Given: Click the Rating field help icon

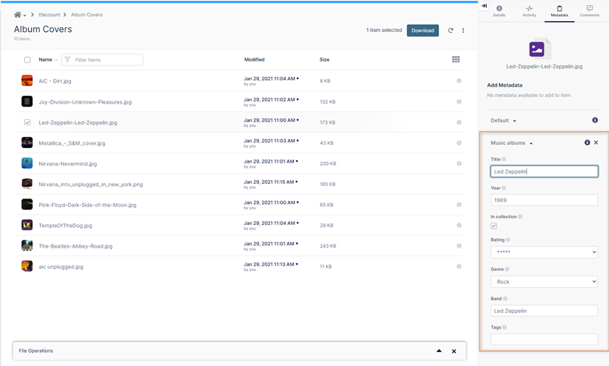Looking at the screenshot, I should [x=508, y=240].
